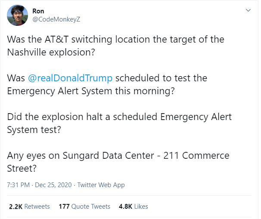
Task: Open Ron's profile picture avatar
Action: pos(18,16)
